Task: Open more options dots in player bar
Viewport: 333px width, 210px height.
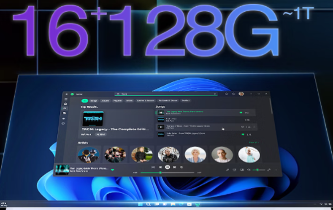Action: pos(276,170)
